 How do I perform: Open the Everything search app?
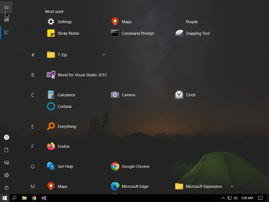click(x=61, y=127)
